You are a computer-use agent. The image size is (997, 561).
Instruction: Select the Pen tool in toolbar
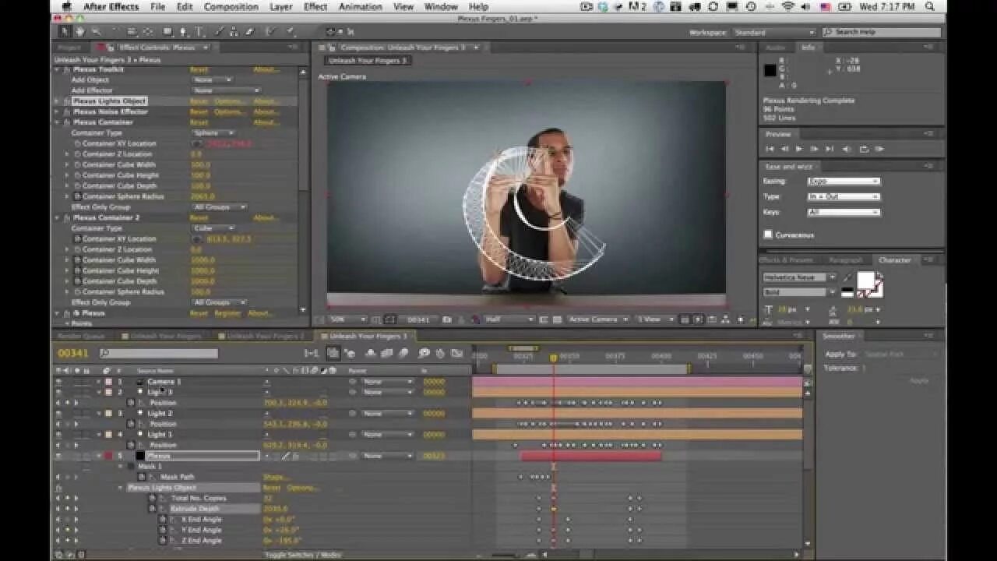[x=184, y=32]
